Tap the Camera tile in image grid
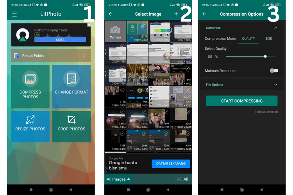The width and height of the screenshot is (293, 195). coord(115,31)
